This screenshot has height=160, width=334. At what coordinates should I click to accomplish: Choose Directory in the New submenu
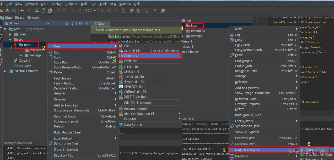coord(149,56)
